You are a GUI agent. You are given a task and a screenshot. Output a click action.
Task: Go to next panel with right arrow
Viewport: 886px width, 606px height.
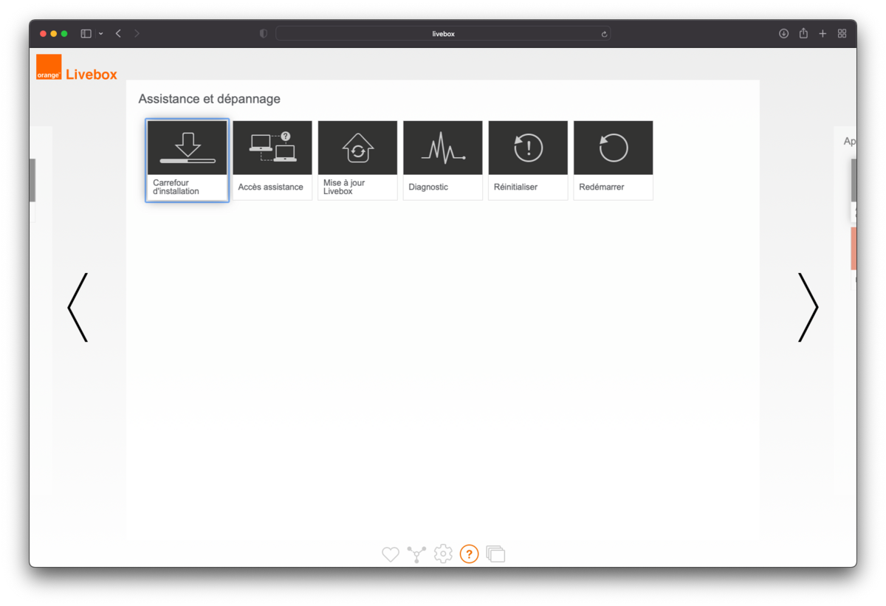tap(808, 307)
